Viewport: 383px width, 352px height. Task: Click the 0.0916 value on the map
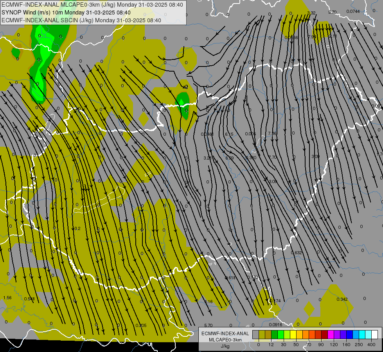click(x=275, y=325)
